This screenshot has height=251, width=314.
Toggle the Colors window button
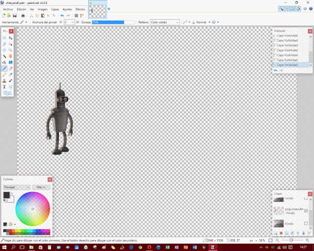click(298, 9)
